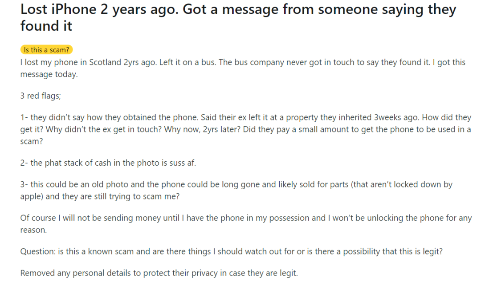Click the line starting "get it? Why didn't the ex"
This screenshot has height=283, width=481.
tap(246, 129)
